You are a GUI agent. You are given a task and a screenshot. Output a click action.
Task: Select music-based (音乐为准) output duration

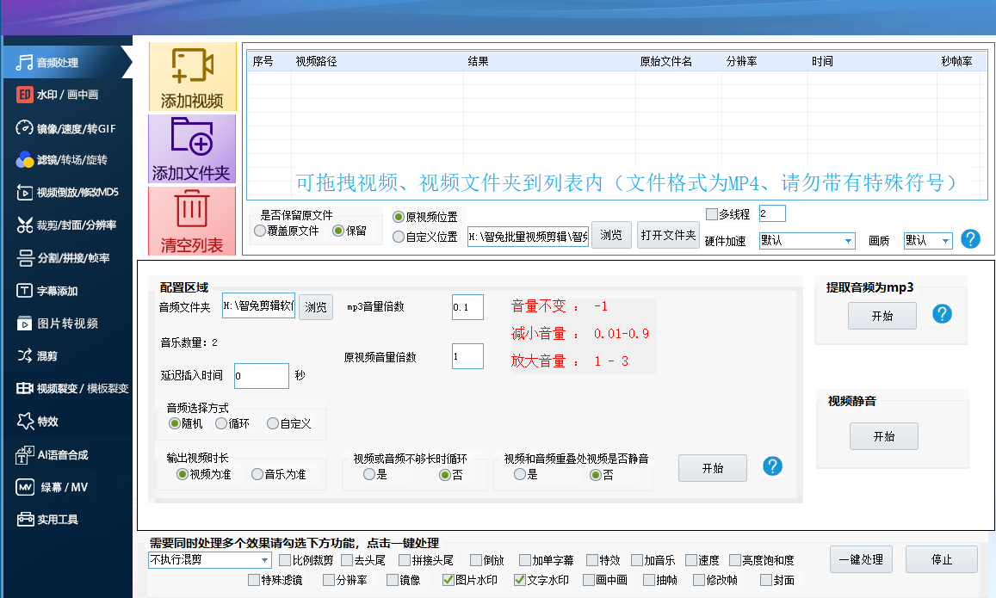257,474
